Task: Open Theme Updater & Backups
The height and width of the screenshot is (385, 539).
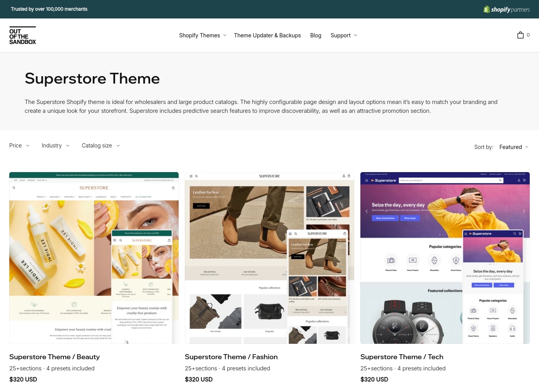Action: (267, 35)
